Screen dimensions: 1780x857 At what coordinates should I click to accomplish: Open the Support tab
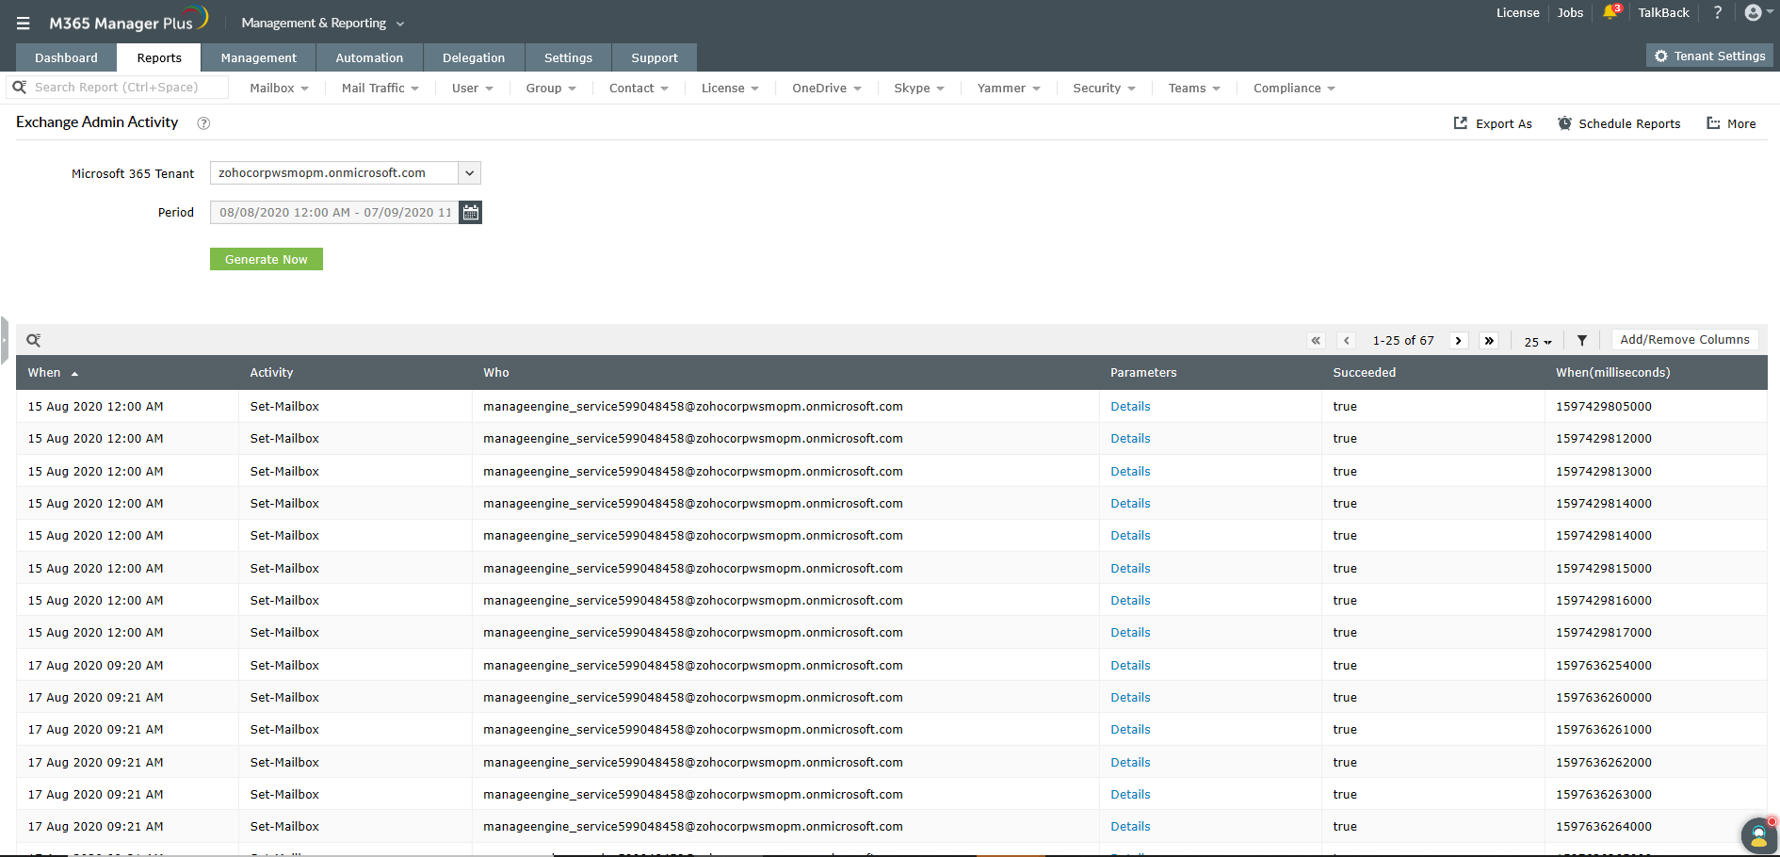[x=655, y=57]
